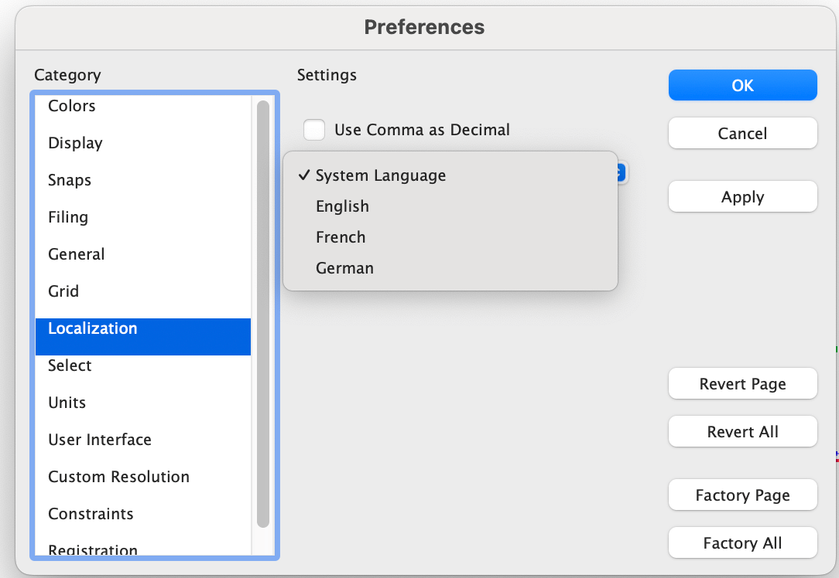The height and width of the screenshot is (578, 839).
Task: Open User Interface category
Action: click(100, 440)
